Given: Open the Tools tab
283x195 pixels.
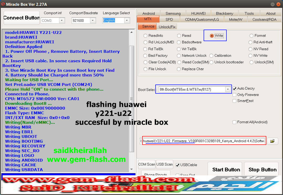Looking at the screenshot, I should pos(249,13).
